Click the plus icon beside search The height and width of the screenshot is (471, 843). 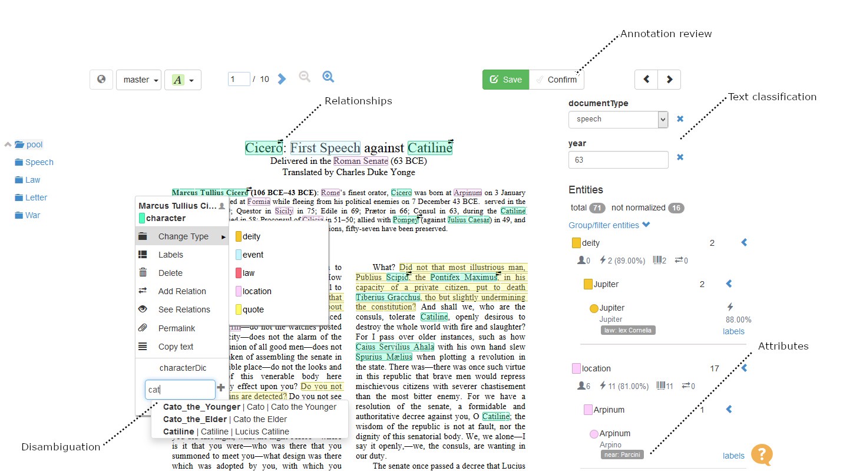pos(221,388)
